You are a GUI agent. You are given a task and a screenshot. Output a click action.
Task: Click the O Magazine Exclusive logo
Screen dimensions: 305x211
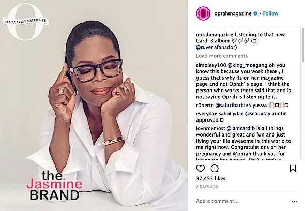[x=25, y=21]
